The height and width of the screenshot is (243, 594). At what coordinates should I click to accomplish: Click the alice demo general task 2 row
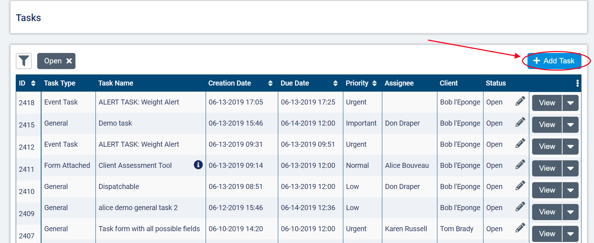pyautogui.click(x=138, y=208)
